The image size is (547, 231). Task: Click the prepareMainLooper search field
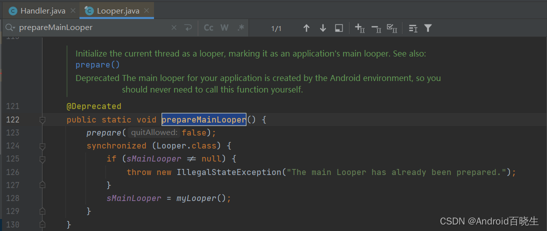(92, 27)
